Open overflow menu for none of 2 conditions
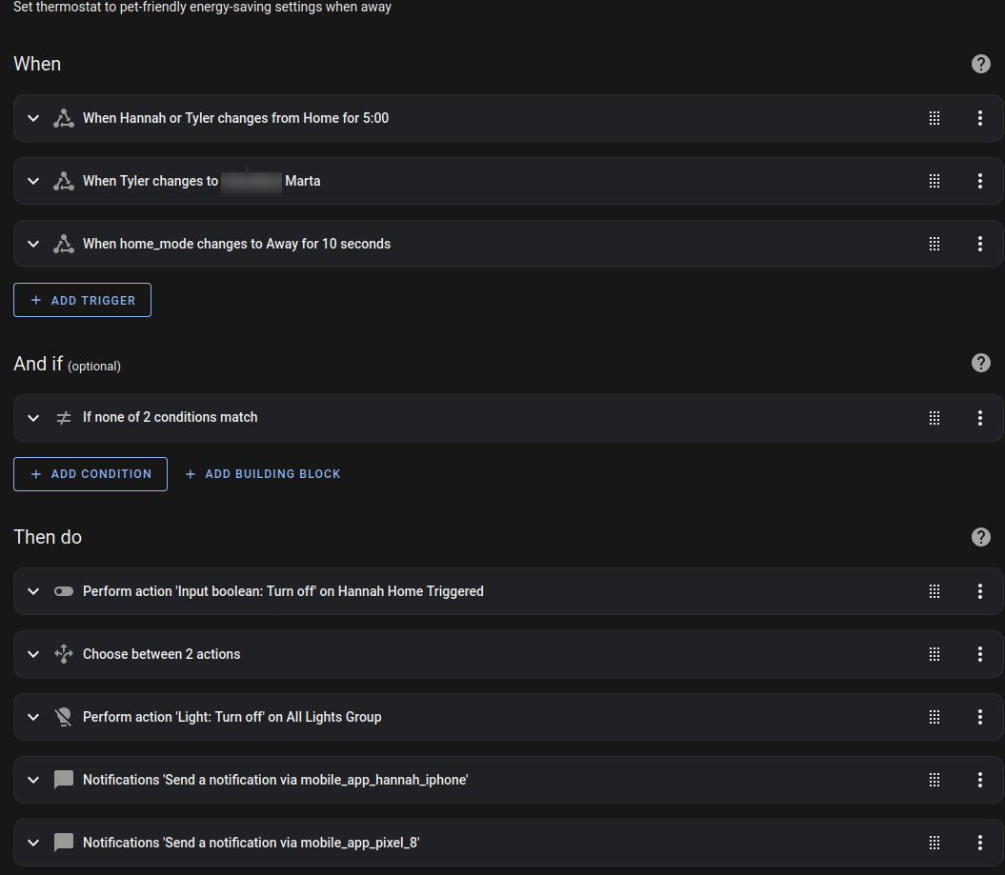The height and width of the screenshot is (875, 1005). pos(980,418)
